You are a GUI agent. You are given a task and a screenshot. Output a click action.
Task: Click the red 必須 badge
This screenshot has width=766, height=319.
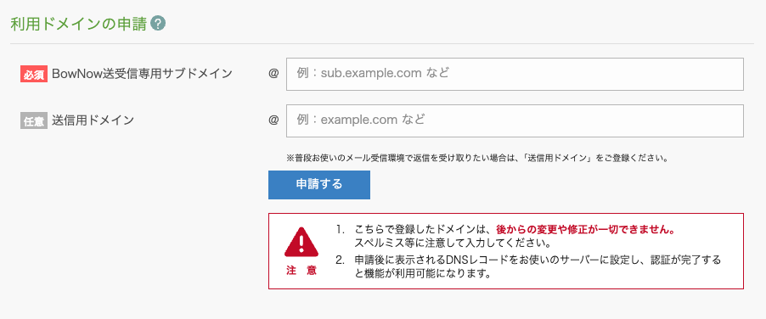tap(34, 74)
